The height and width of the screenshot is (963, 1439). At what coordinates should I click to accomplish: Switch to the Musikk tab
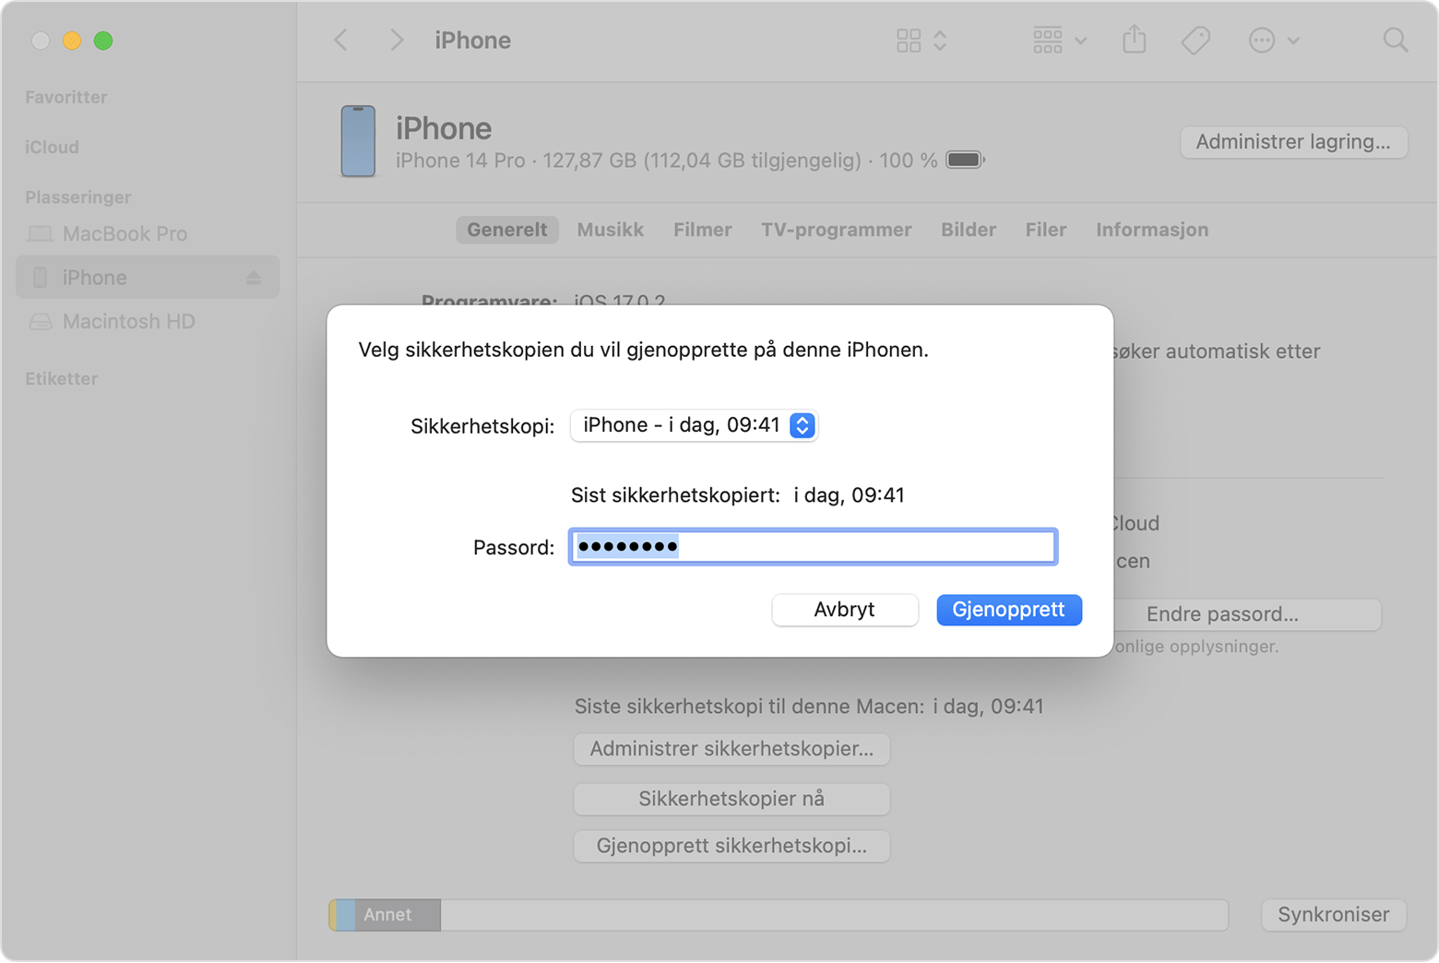pyautogui.click(x=611, y=230)
